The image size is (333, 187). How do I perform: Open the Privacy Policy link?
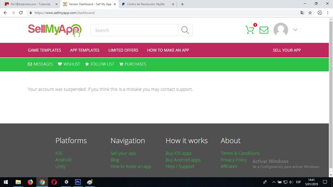(234, 159)
